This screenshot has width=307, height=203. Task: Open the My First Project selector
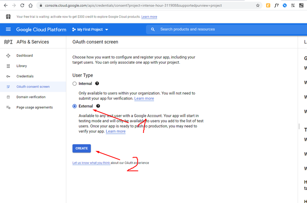point(90,29)
